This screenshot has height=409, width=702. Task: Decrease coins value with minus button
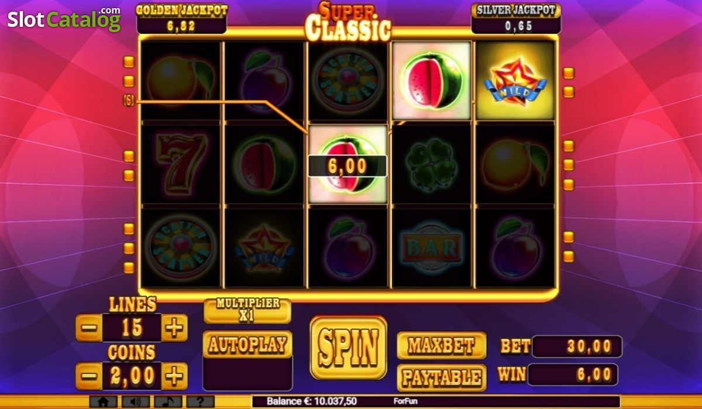point(89,376)
